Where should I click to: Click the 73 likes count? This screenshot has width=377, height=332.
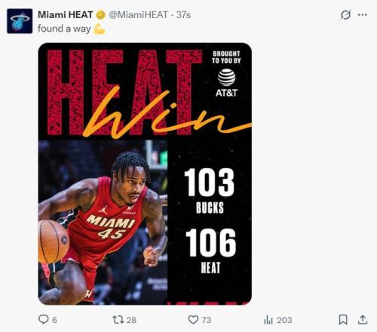point(207,320)
